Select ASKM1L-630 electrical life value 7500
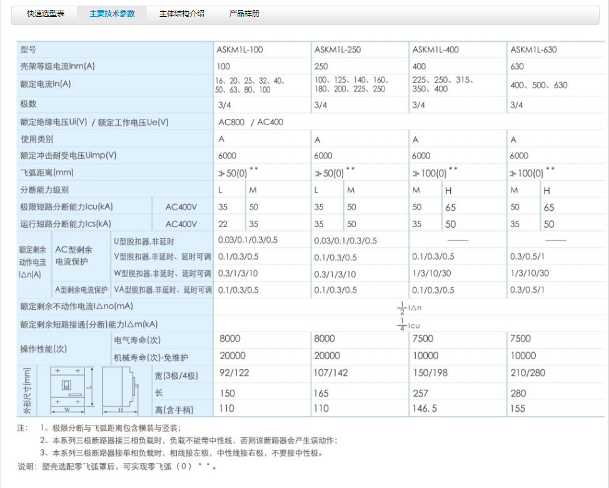 point(520,338)
